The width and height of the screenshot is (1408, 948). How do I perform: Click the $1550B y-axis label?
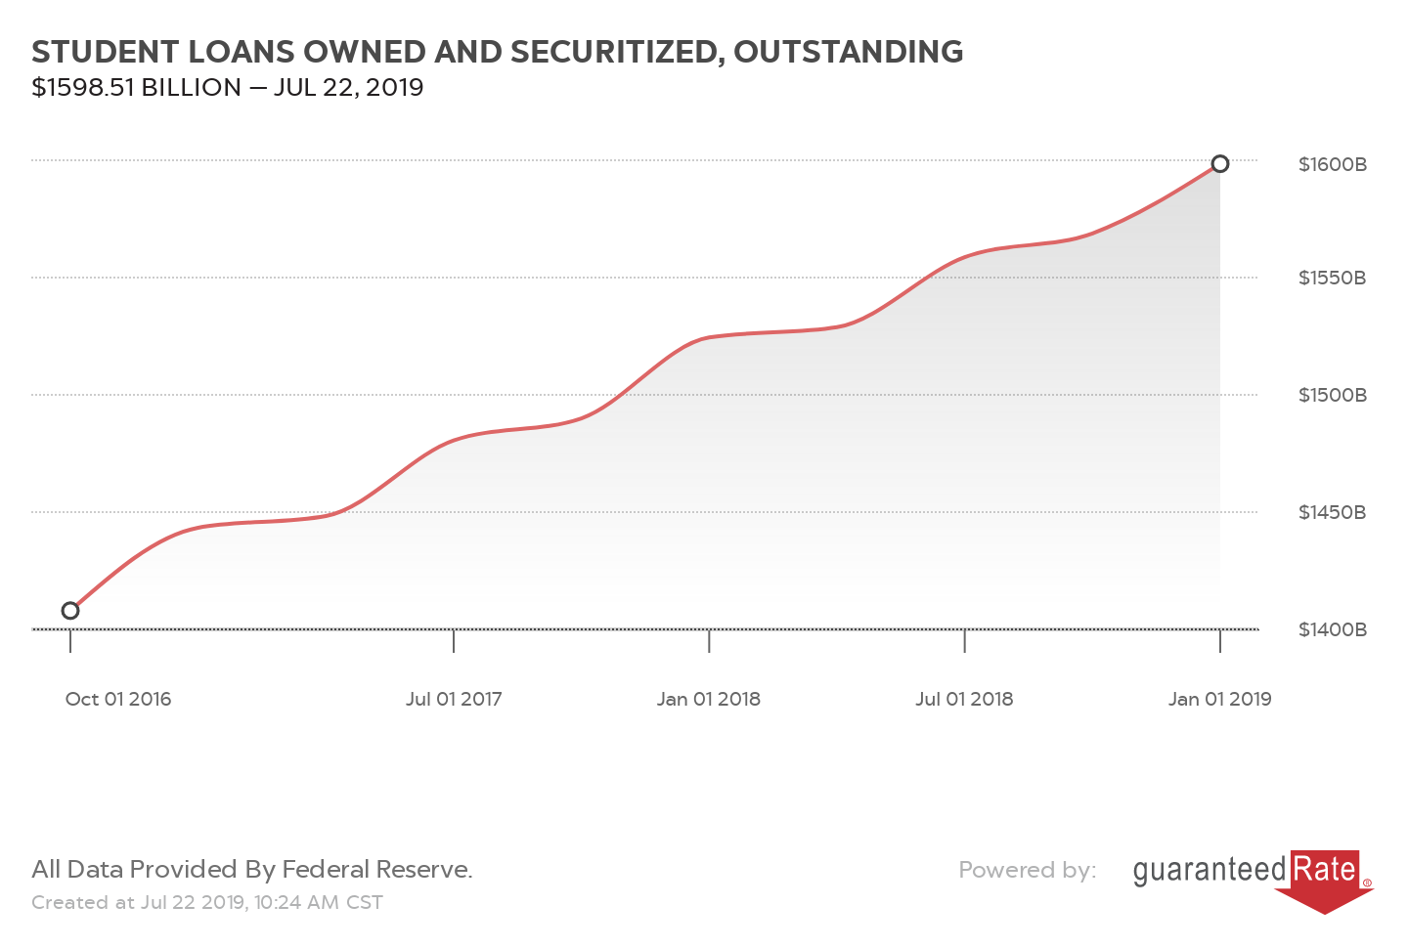1332,278
